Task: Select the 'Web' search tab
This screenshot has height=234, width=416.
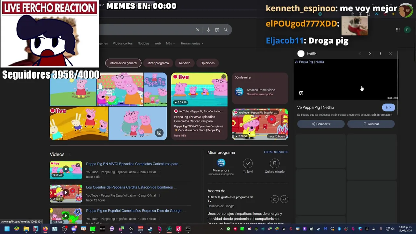Action: click(158, 43)
